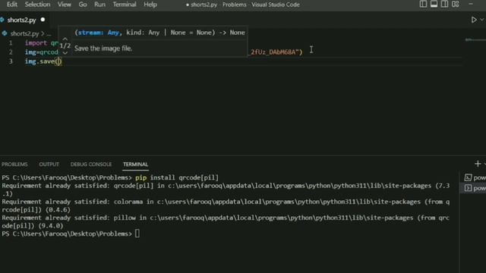This screenshot has width=486, height=273.
Task: Create a new terminal with plus icon
Action: 478,164
